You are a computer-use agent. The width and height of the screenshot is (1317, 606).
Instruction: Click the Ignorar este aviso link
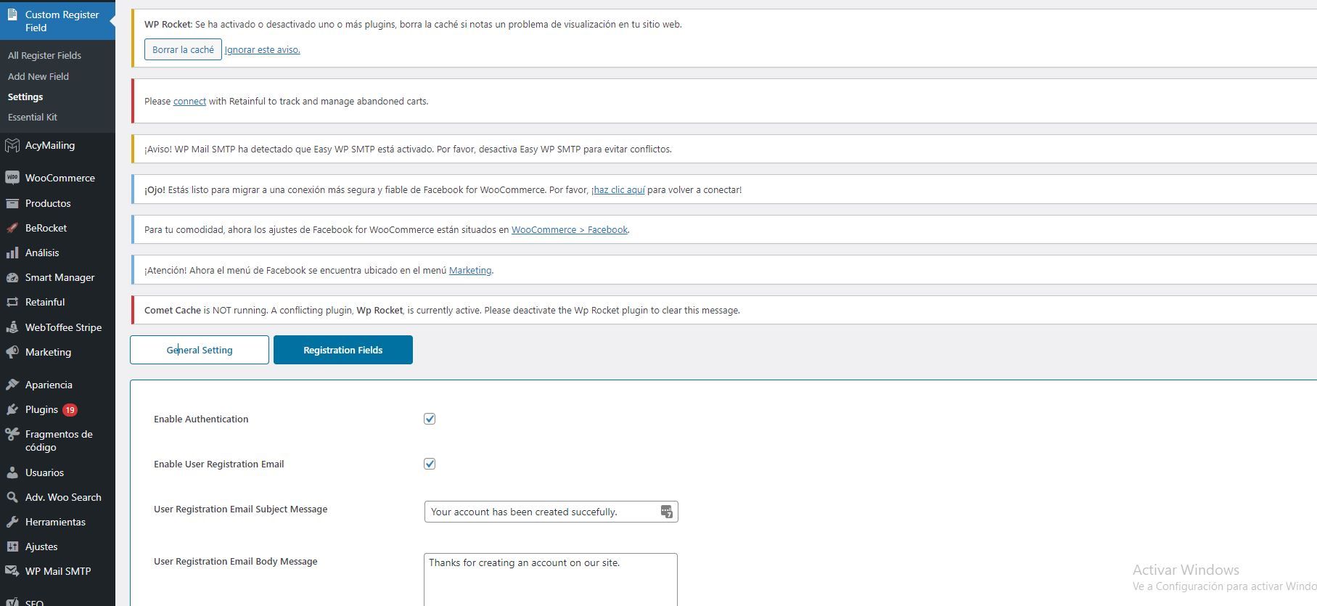click(262, 50)
